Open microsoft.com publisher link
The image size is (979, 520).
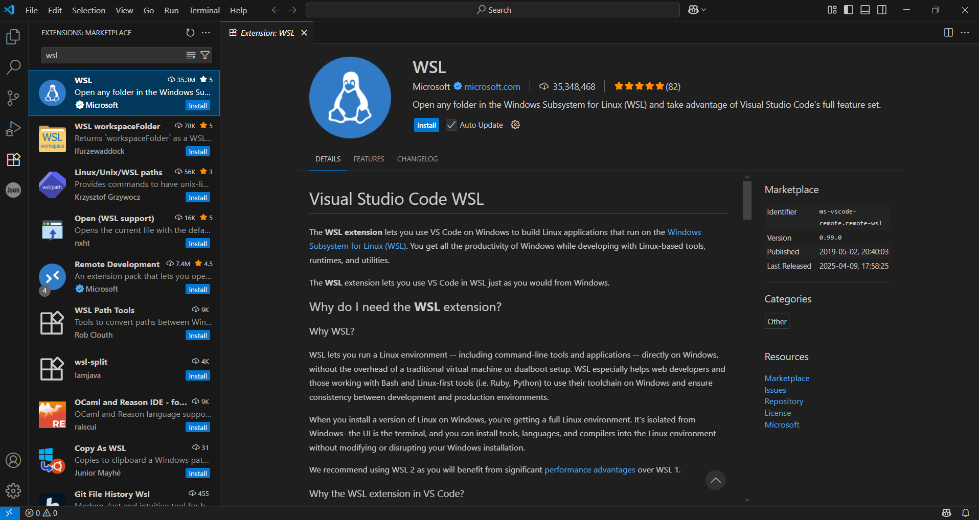point(492,87)
